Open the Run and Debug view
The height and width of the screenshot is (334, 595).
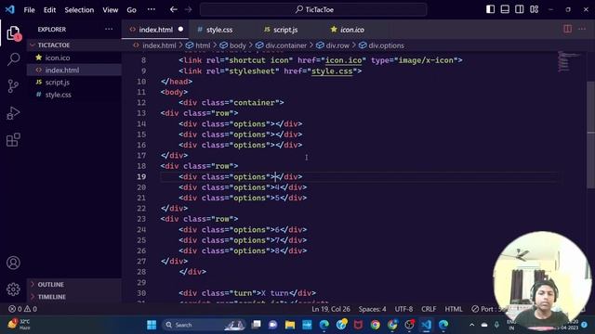click(13, 113)
